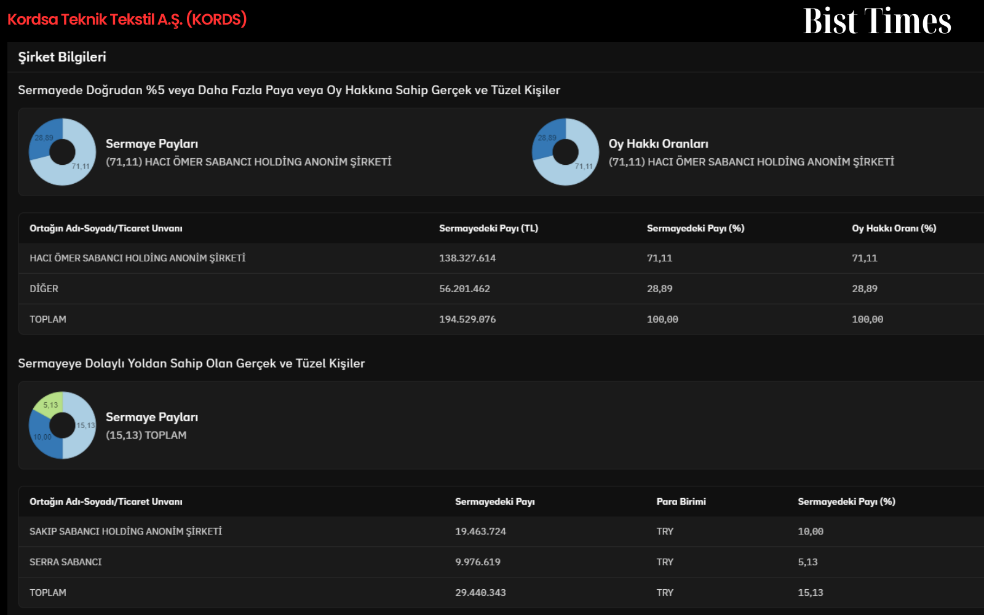Click the Para Birimi column header
The image size is (984, 615).
(681, 502)
